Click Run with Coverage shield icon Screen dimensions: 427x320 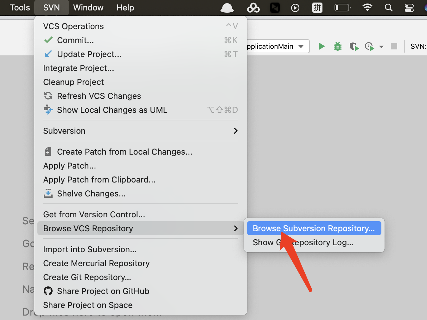(x=354, y=47)
